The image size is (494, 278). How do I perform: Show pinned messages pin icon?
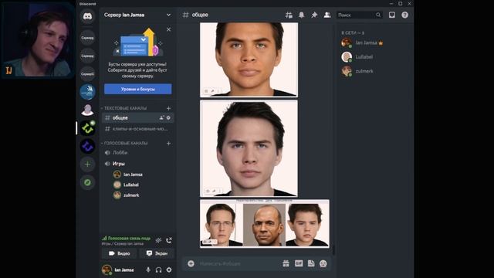[314, 15]
